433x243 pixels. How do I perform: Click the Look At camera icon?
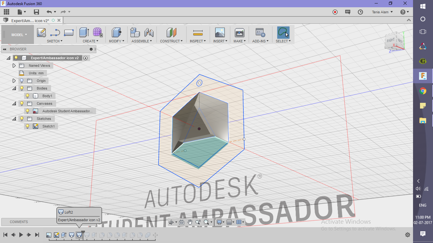[x=182, y=222]
